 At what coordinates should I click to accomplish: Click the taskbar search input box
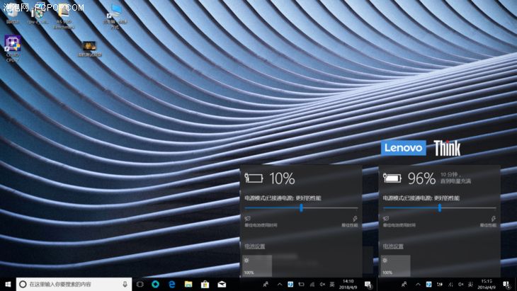point(74,284)
